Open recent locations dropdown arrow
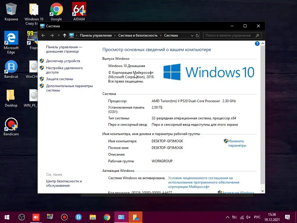The width and height of the screenshot is (297, 223). (59, 35)
